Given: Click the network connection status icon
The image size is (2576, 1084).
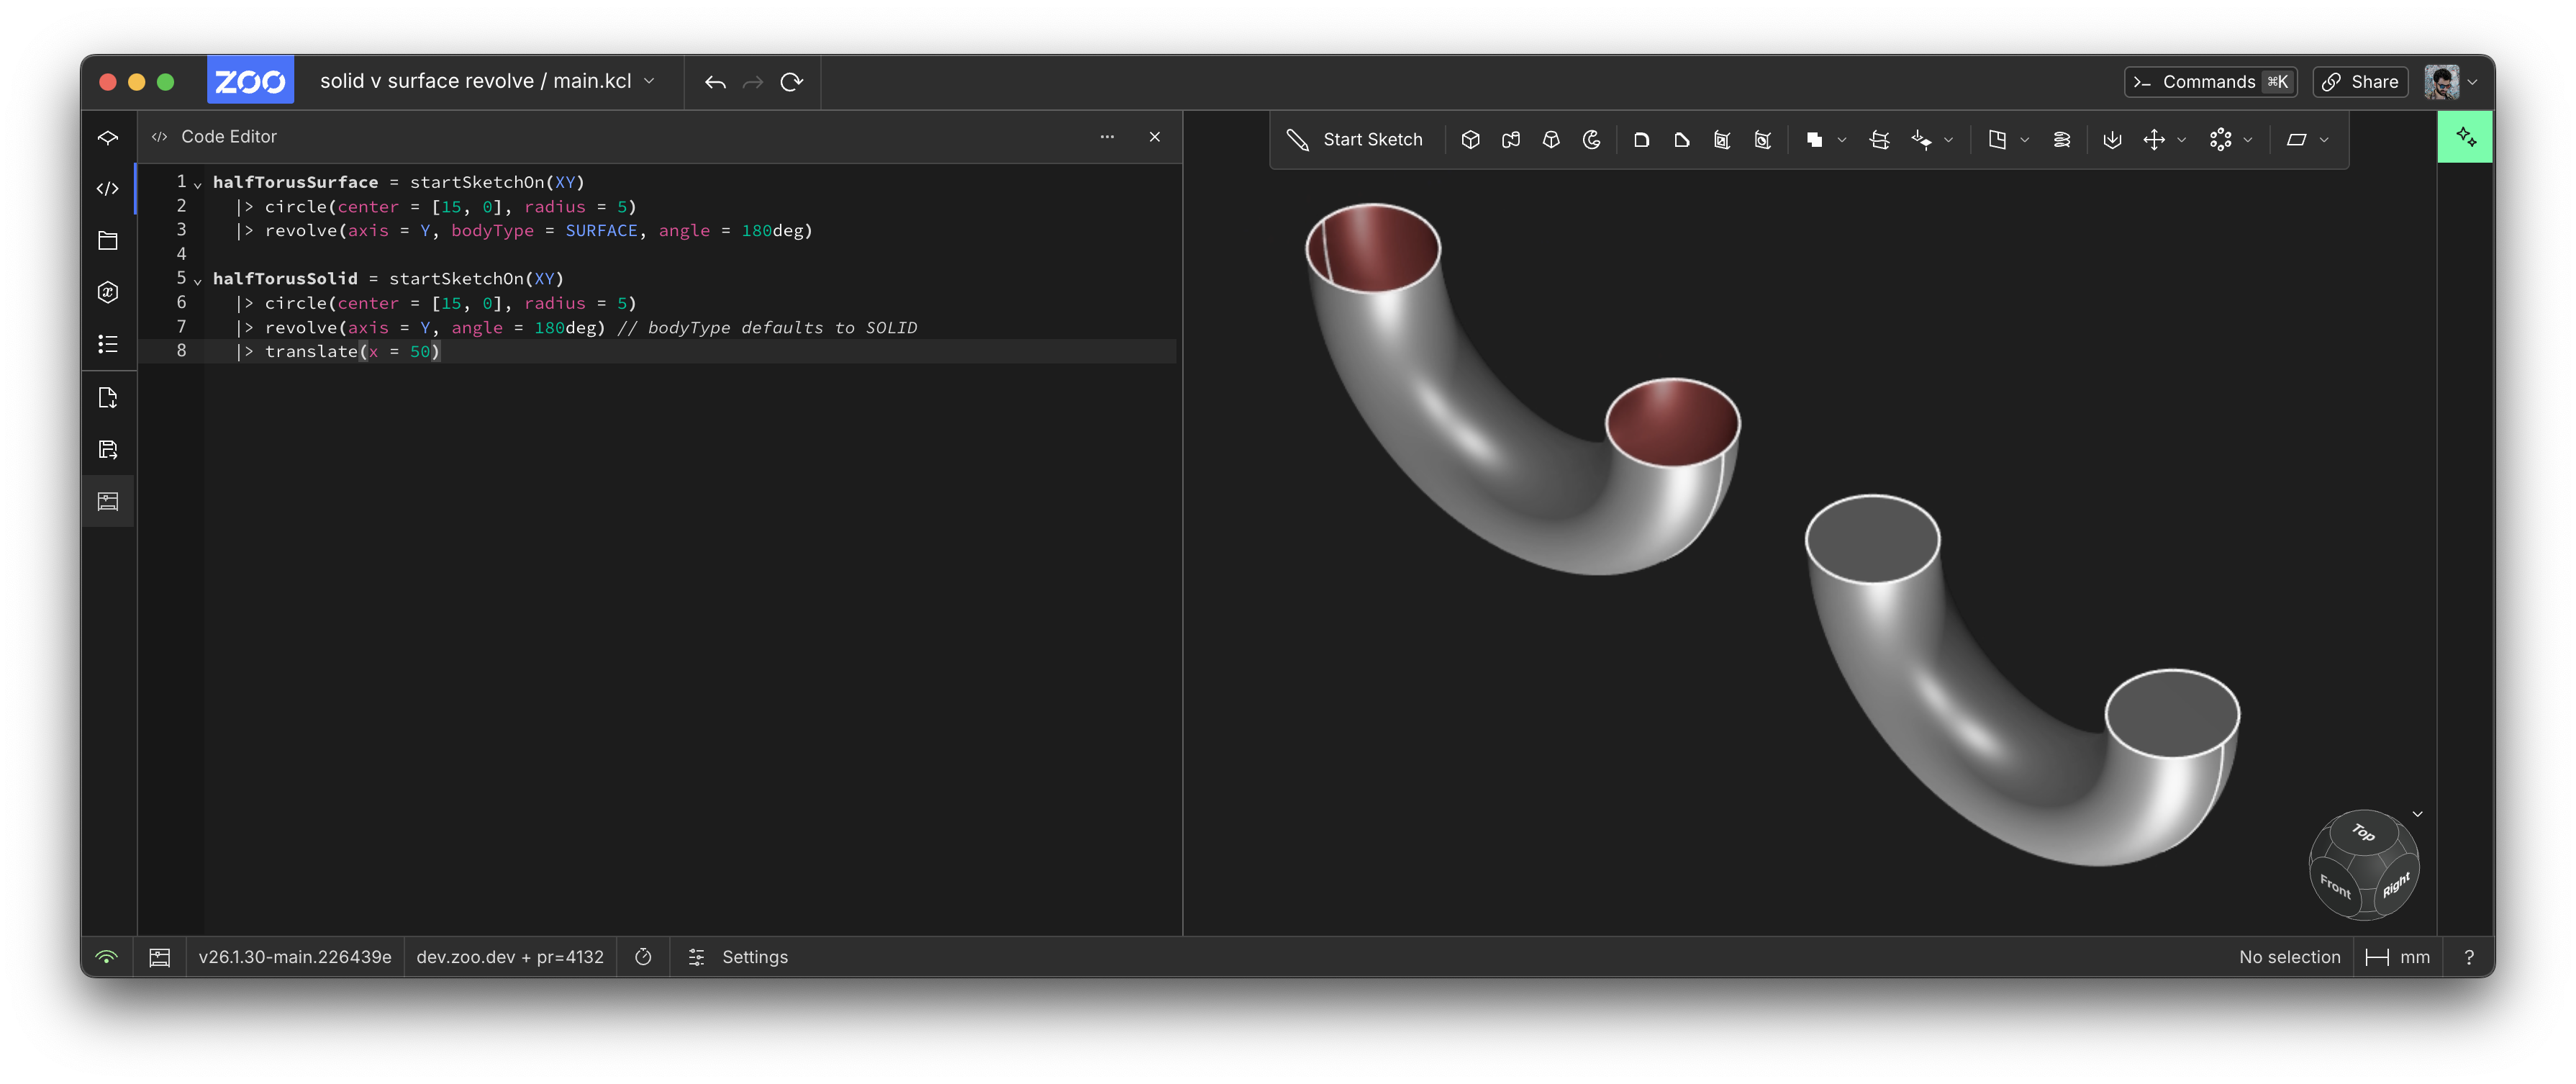Looking at the screenshot, I should tap(107, 957).
